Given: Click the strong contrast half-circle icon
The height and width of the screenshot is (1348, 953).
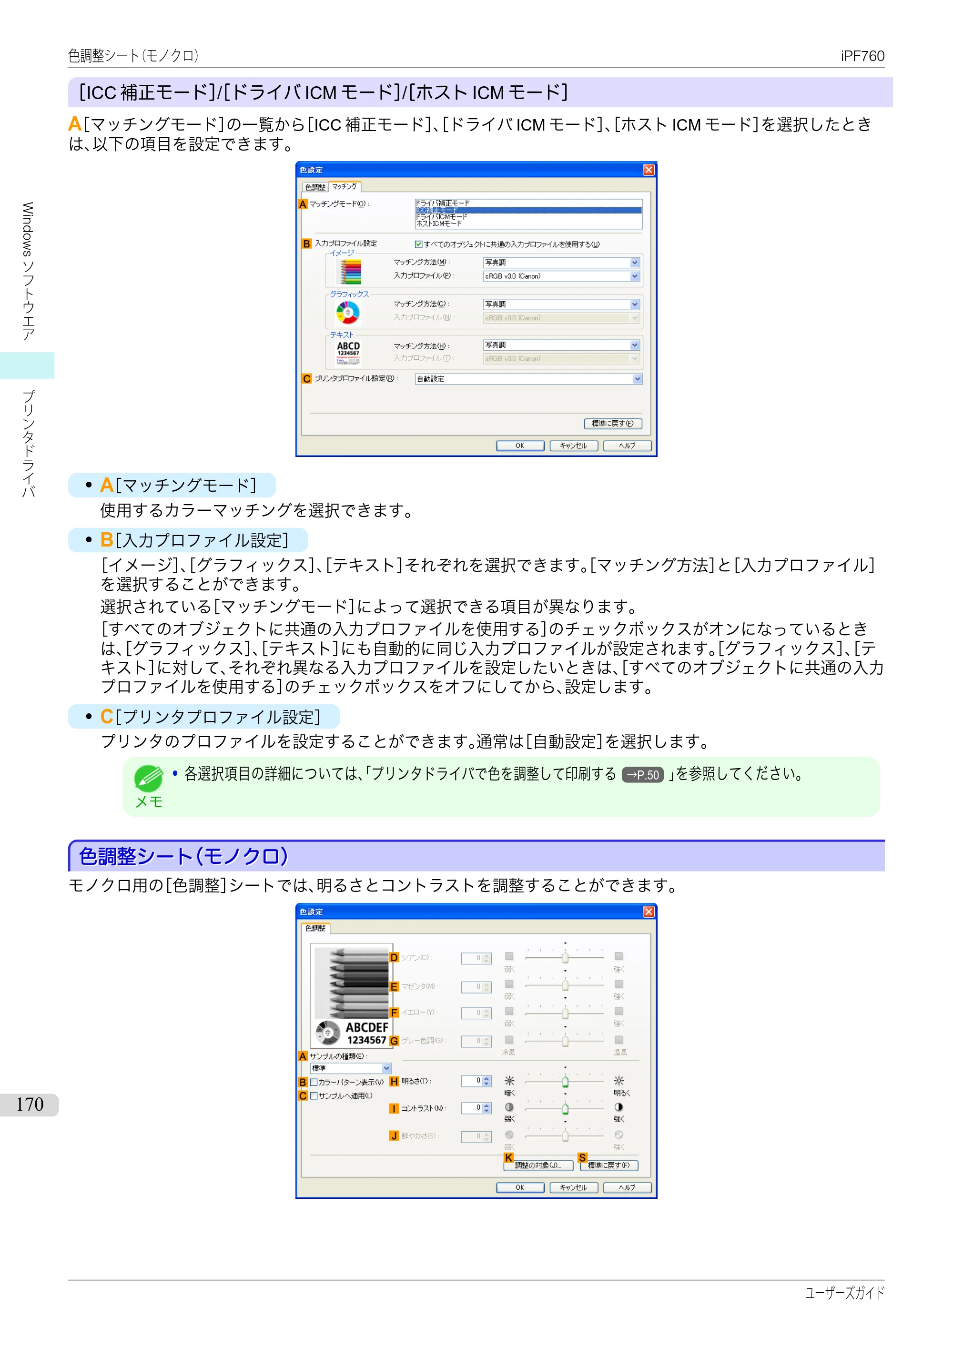Looking at the screenshot, I should click(x=618, y=1107).
